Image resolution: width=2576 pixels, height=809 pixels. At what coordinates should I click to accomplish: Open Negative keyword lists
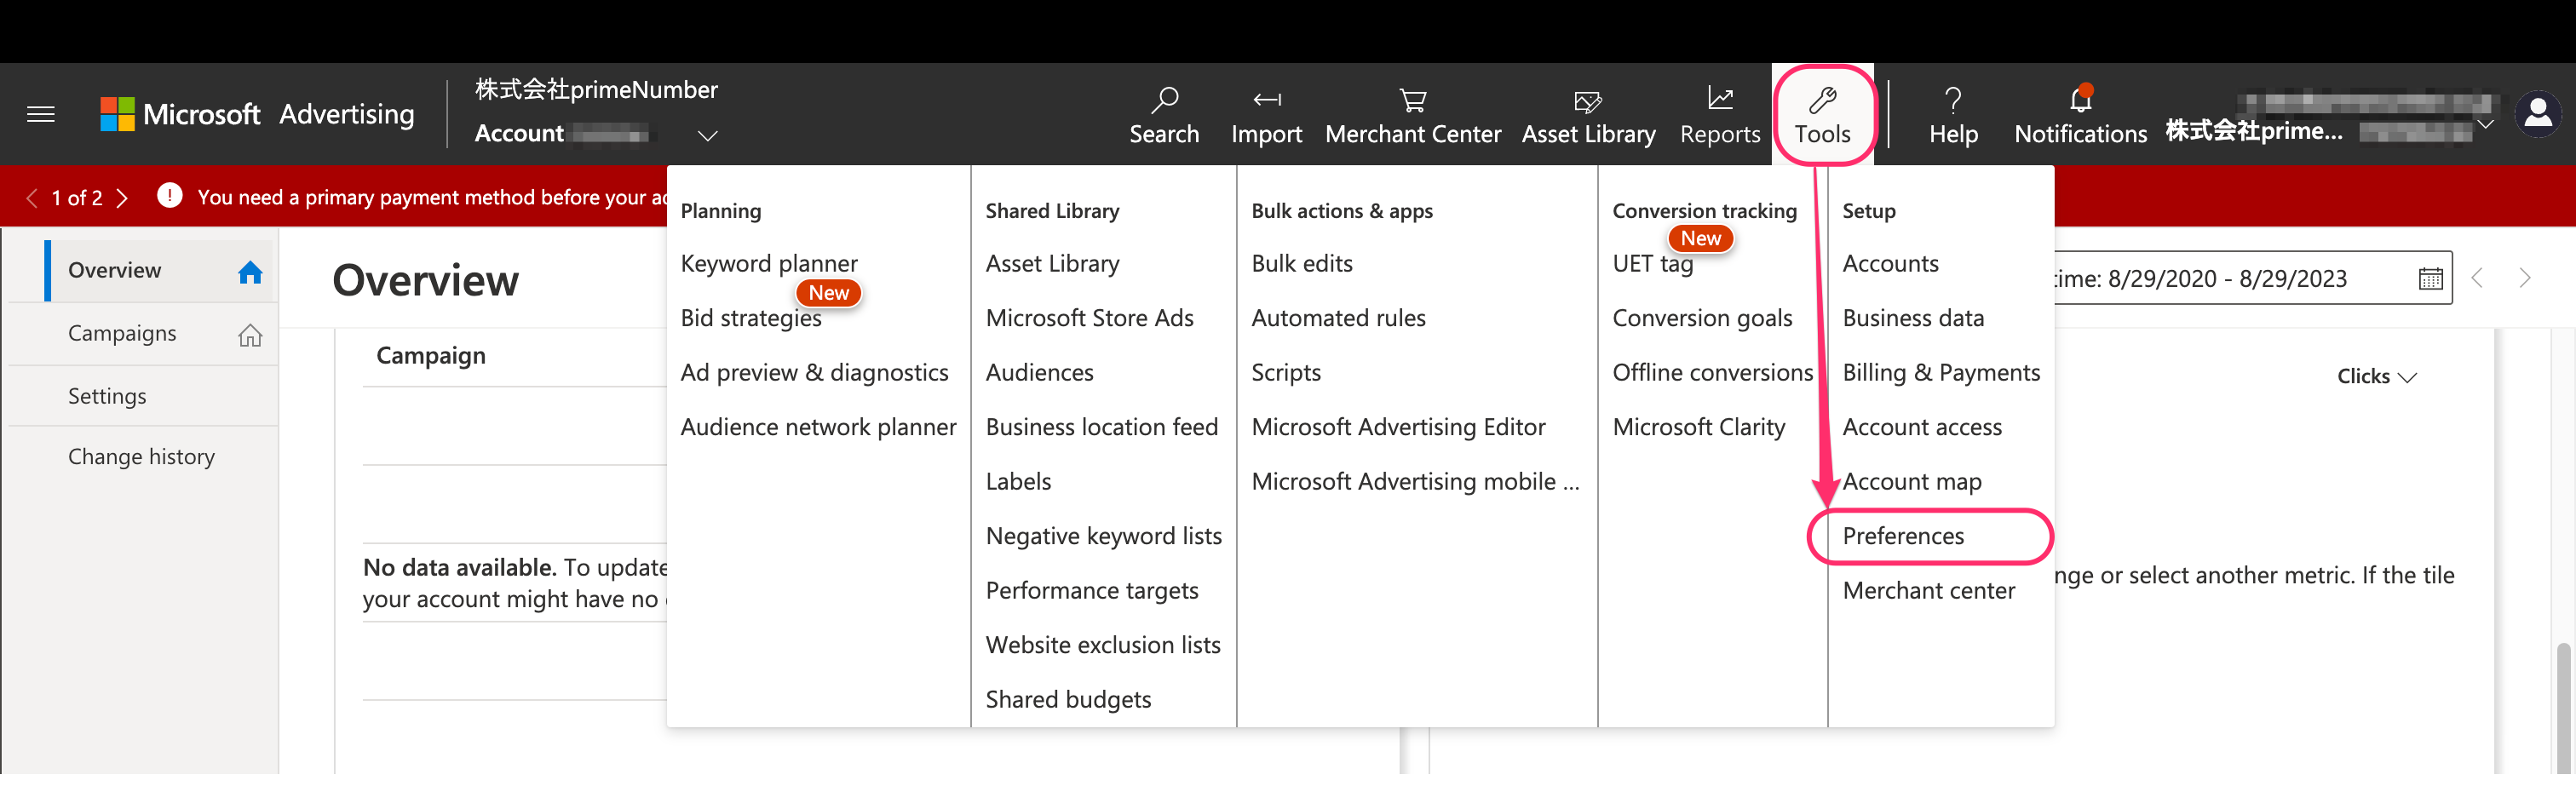click(x=1103, y=536)
